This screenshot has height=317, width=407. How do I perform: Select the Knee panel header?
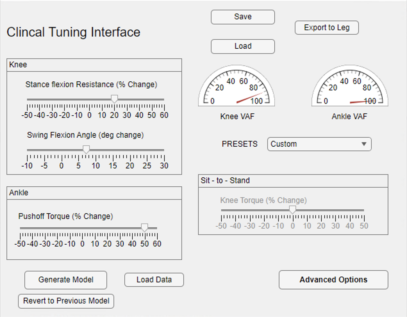[18, 65]
